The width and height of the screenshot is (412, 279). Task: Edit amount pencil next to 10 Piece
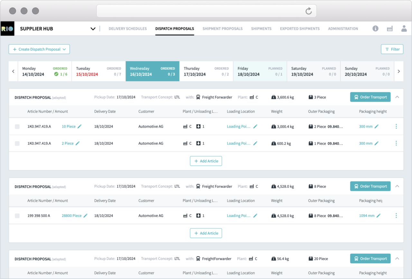point(80,126)
